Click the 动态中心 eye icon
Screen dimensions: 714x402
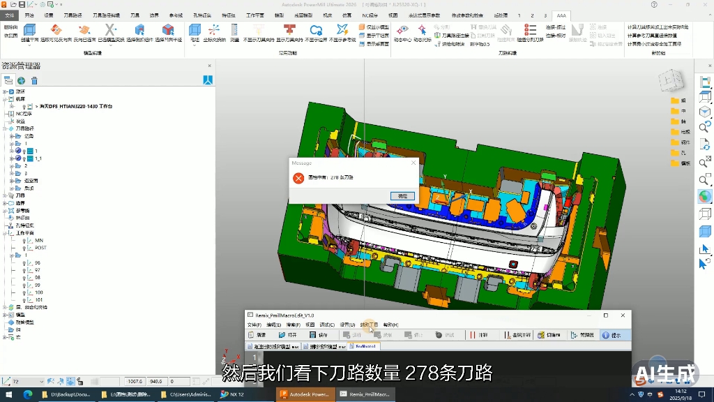pyautogui.click(x=402, y=30)
